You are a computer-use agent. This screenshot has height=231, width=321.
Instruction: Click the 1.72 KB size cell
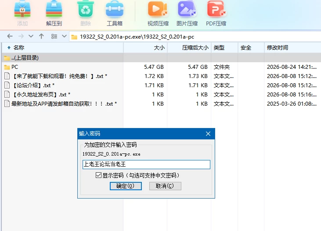[154, 76]
